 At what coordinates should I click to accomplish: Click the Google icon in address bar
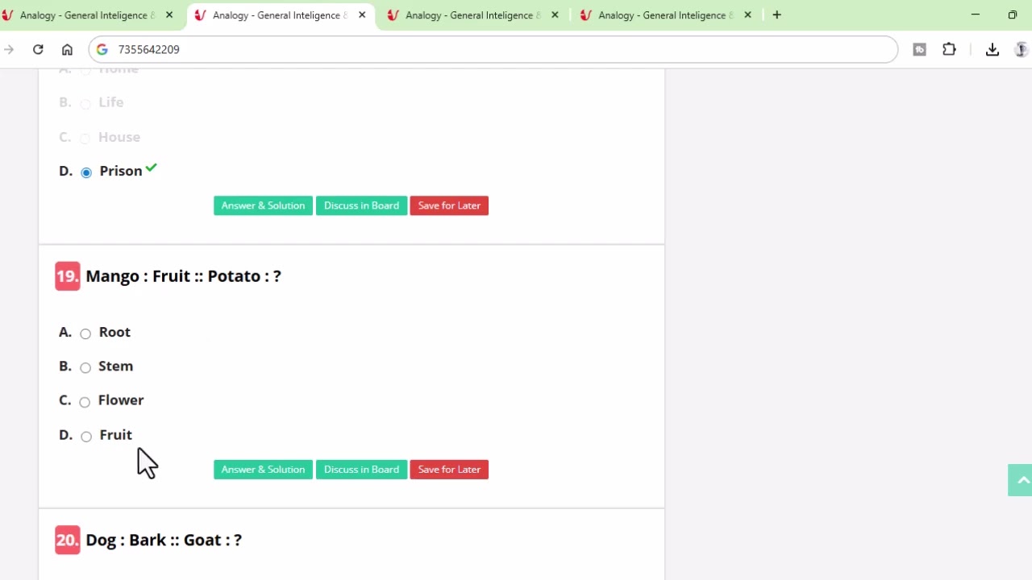(x=102, y=49)
